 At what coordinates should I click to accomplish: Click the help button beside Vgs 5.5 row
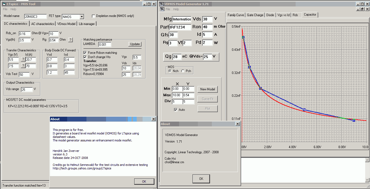(x=23, y=59)
